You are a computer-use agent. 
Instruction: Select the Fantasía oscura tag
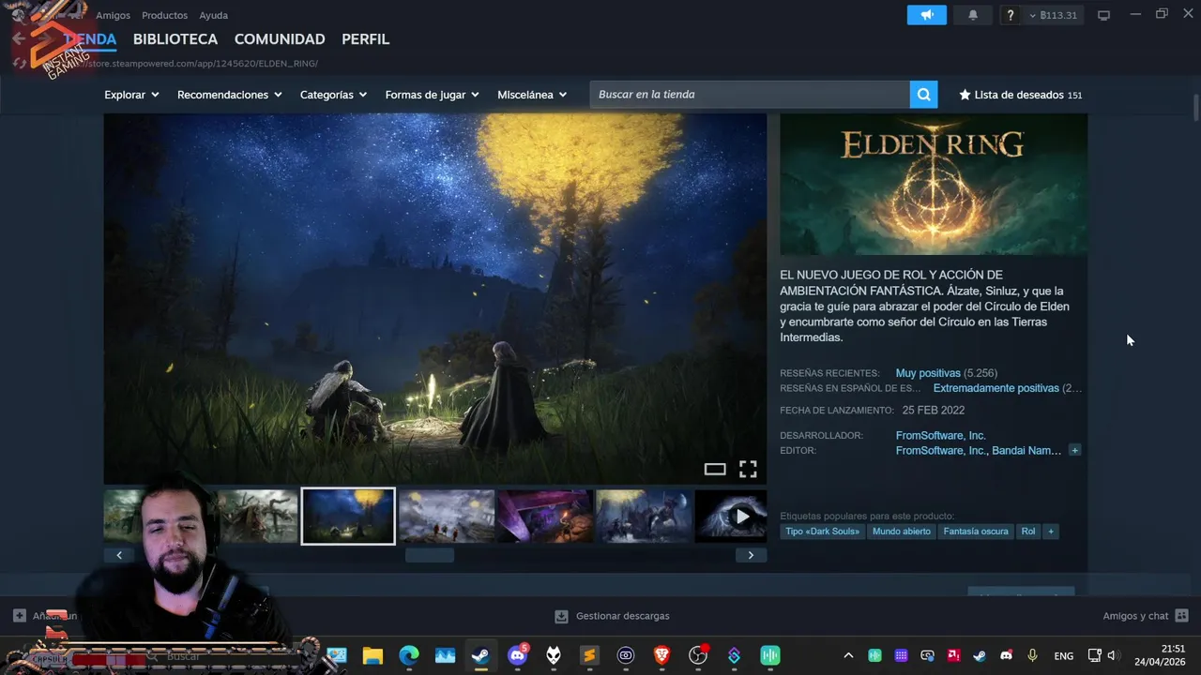(976, 532)
